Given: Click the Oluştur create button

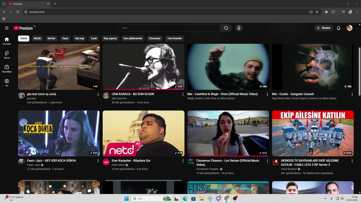Looking at the screenshot, I should click(323, 28).
